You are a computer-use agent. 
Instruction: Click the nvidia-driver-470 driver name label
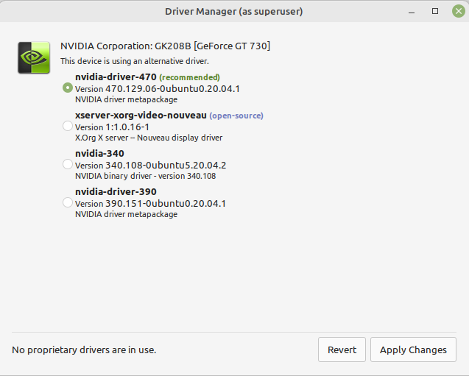coord(116,77)
